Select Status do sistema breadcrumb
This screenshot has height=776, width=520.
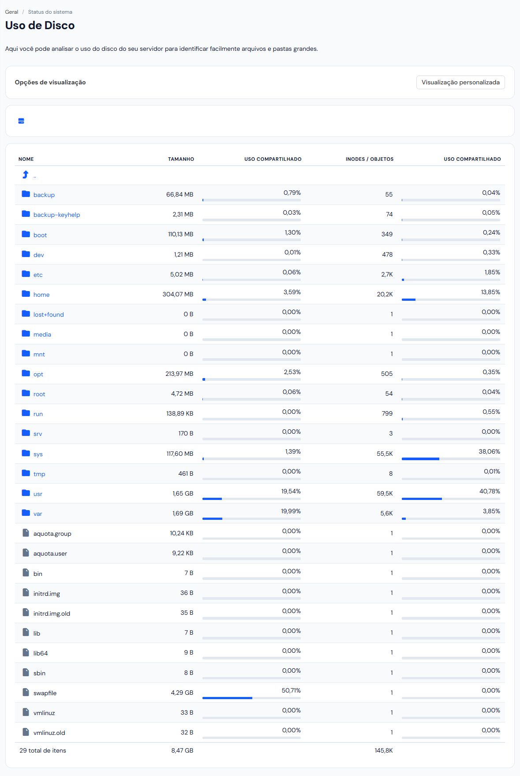tap(50, 12)
